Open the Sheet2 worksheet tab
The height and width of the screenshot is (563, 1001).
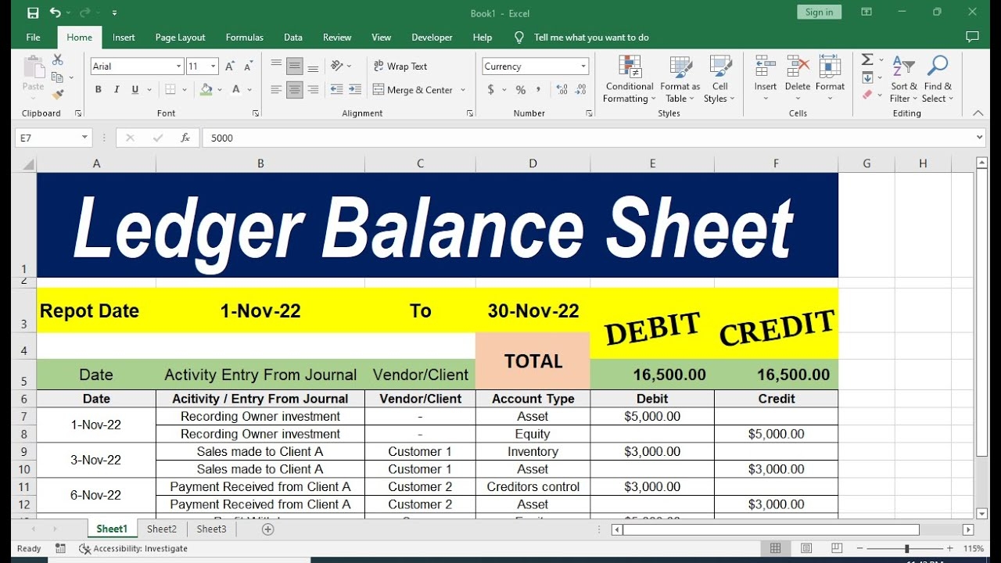click(162, 529)
